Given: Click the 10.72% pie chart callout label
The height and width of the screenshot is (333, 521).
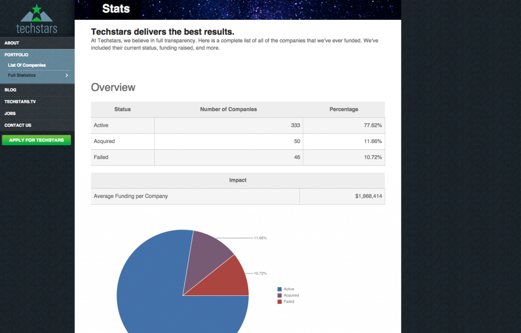Looking at the screenshot, I should pos(260,273).
